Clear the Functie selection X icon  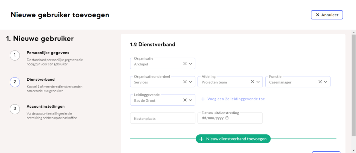tap(320, 82)
